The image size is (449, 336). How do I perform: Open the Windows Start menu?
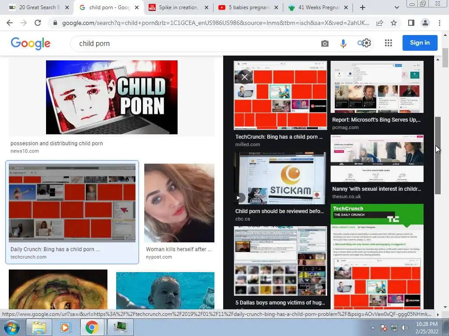11,327
